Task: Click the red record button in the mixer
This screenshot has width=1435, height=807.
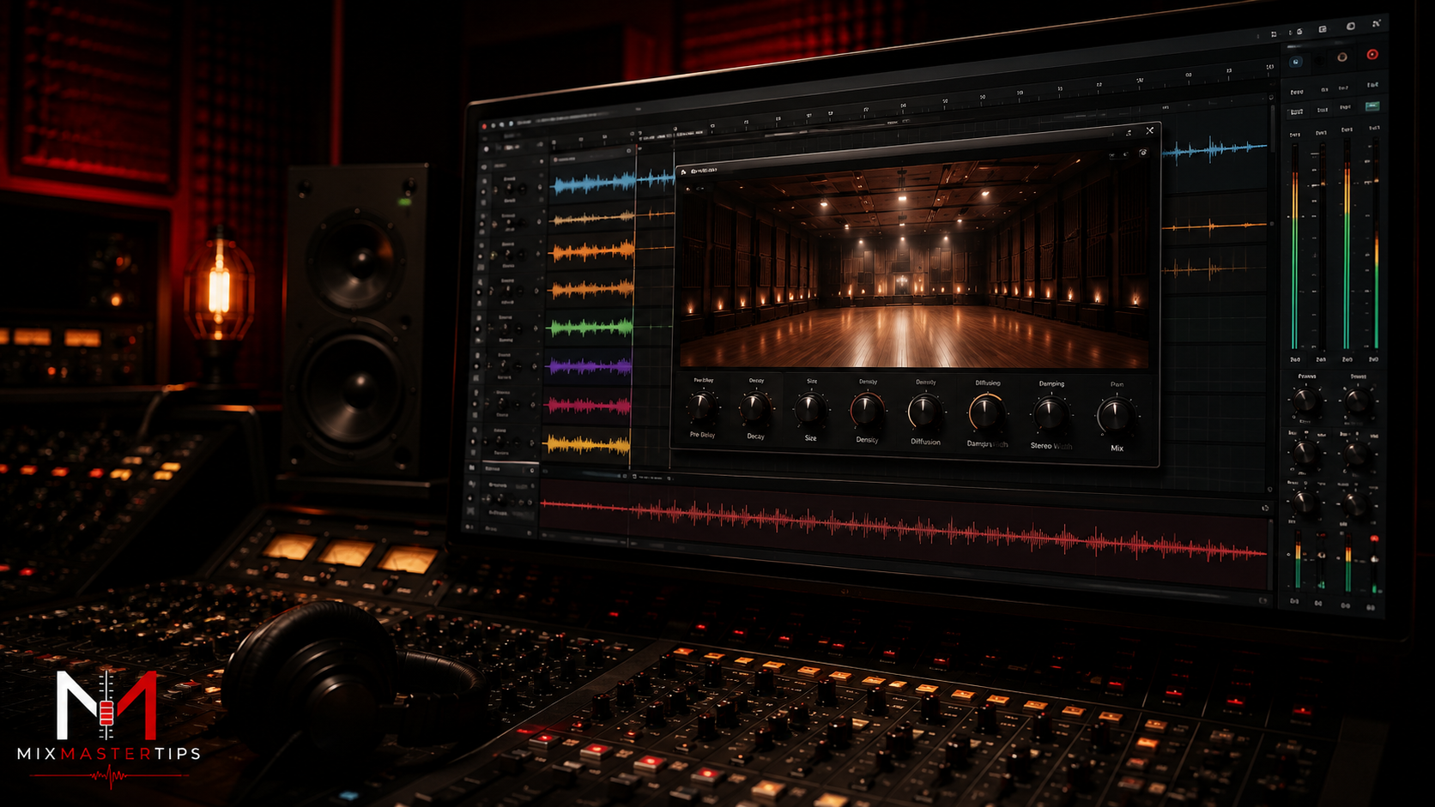Action: [1372, 54]
